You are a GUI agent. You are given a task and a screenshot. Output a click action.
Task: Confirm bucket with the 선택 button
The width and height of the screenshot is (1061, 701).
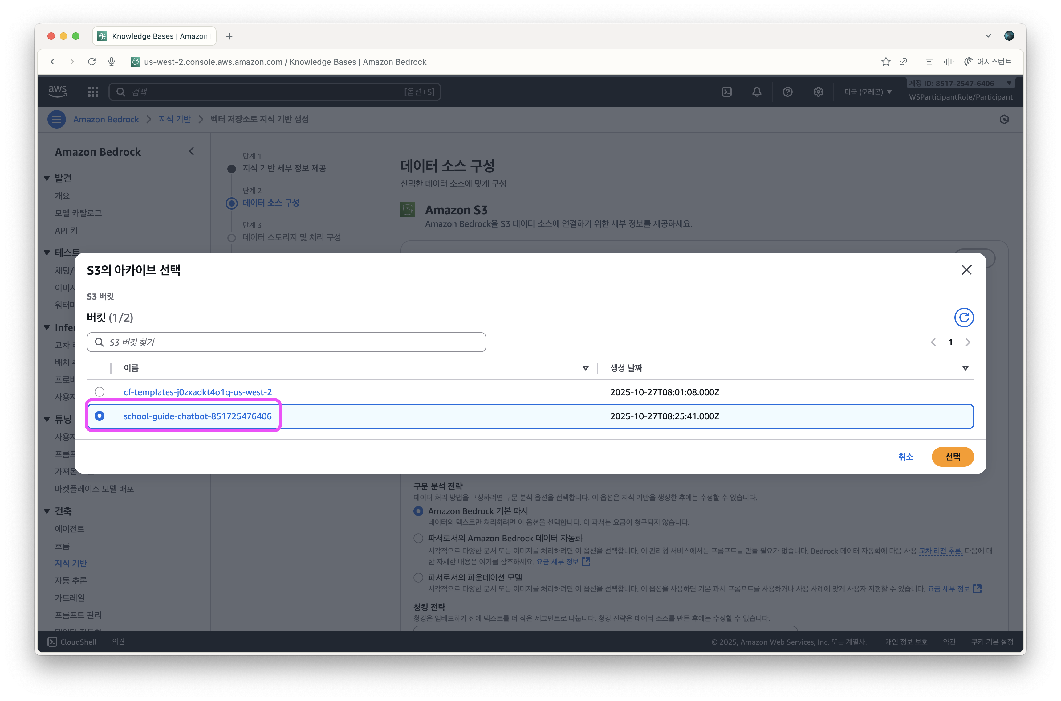click(953, 457)
